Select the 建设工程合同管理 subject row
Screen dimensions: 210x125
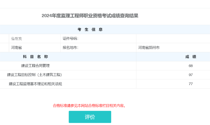click(35, 66)
